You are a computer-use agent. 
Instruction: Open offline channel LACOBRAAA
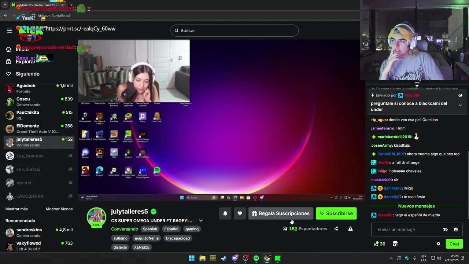(39, 196)
